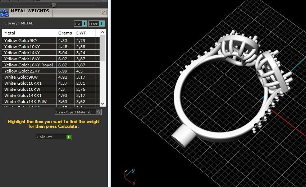
Task: Click the list scroll down arrow
Action: click(x=103, y=104)
